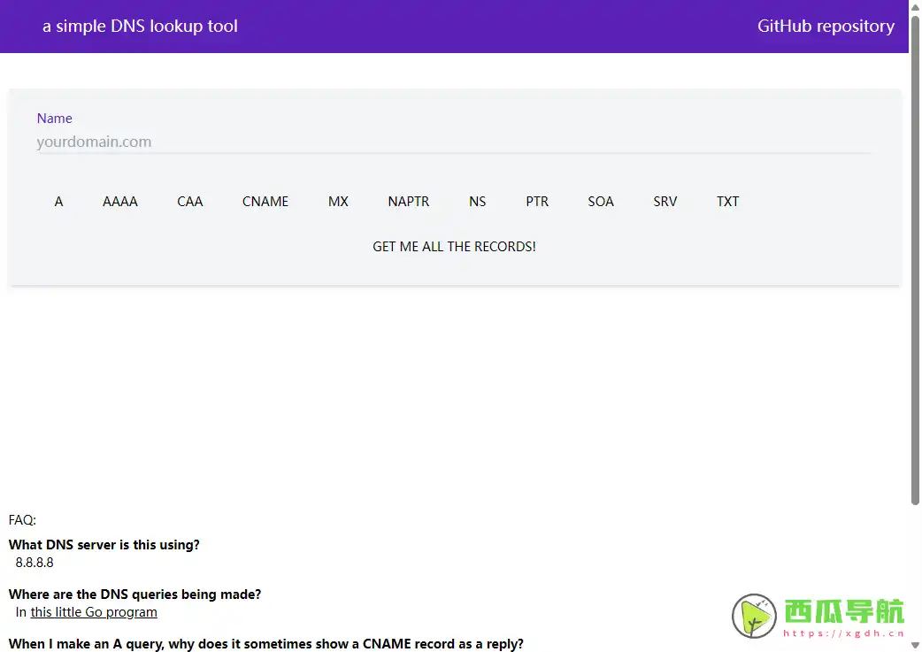Look up the SOA record

click(601, 202)
